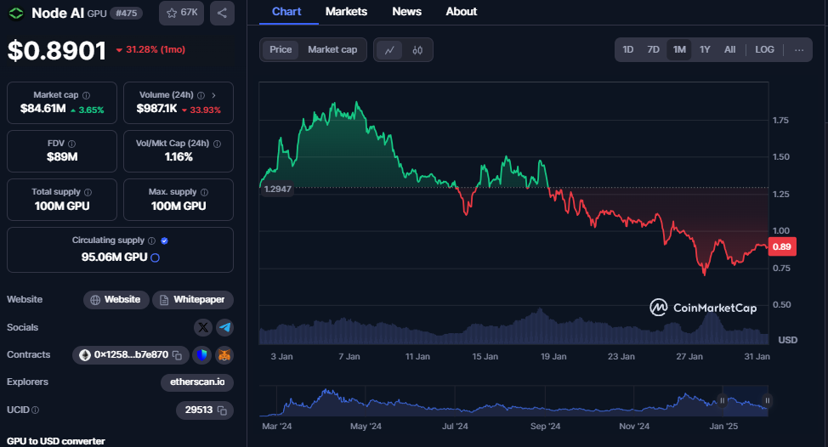Image resolution: width=828 pixels, height=447 pixels.
Task: Click contract address 0x1258...b7e870
Action: (x=130, y=354)
